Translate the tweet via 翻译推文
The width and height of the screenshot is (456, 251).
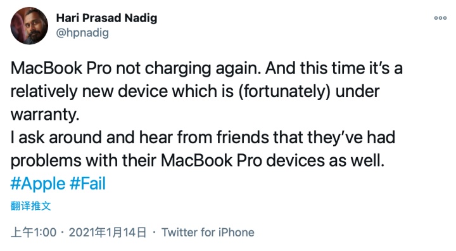(x=31, y=206)
